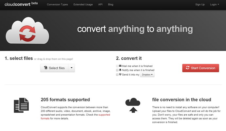Click the notification bell icon

pos(120,70)
